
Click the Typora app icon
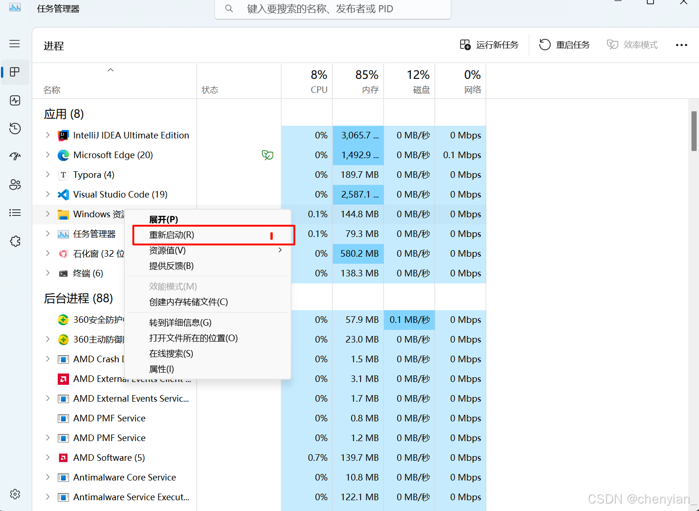coord(63,175)
